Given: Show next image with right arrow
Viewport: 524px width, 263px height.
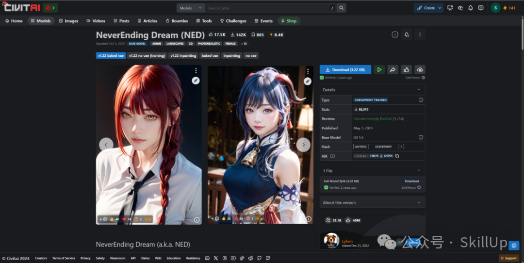Looking at the screenshot, I should pyautogui.click(x=303, y=145).
